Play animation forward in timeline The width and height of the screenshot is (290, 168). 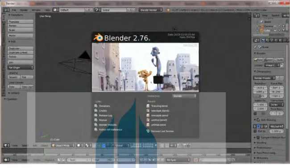pos(154,160)
